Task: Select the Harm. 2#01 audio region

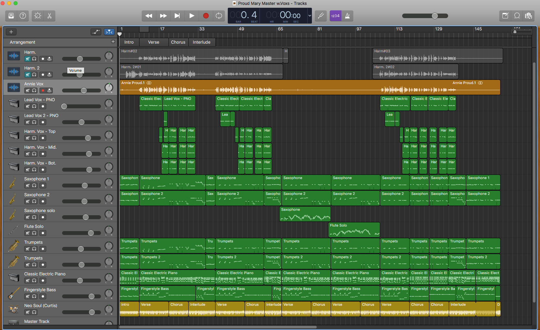Action: click(x=201, y=71)
